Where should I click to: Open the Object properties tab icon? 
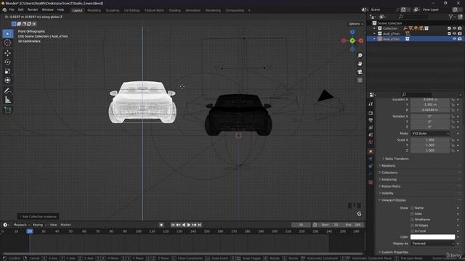click(371, 152)
